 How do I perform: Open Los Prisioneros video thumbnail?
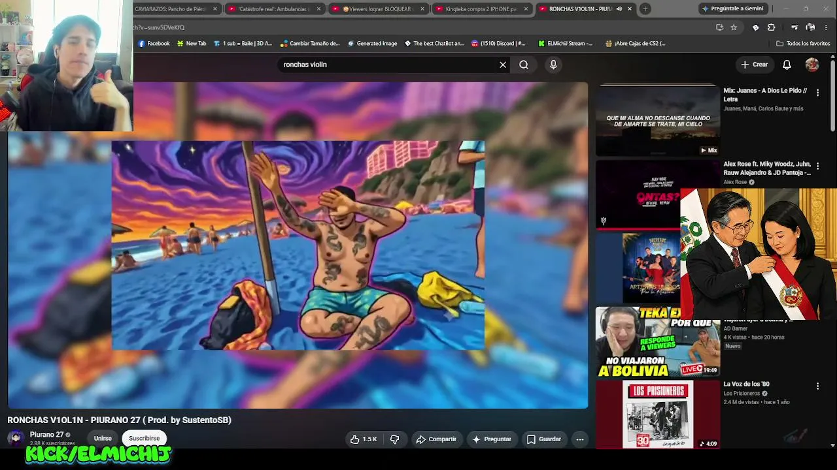coord(657,414)
